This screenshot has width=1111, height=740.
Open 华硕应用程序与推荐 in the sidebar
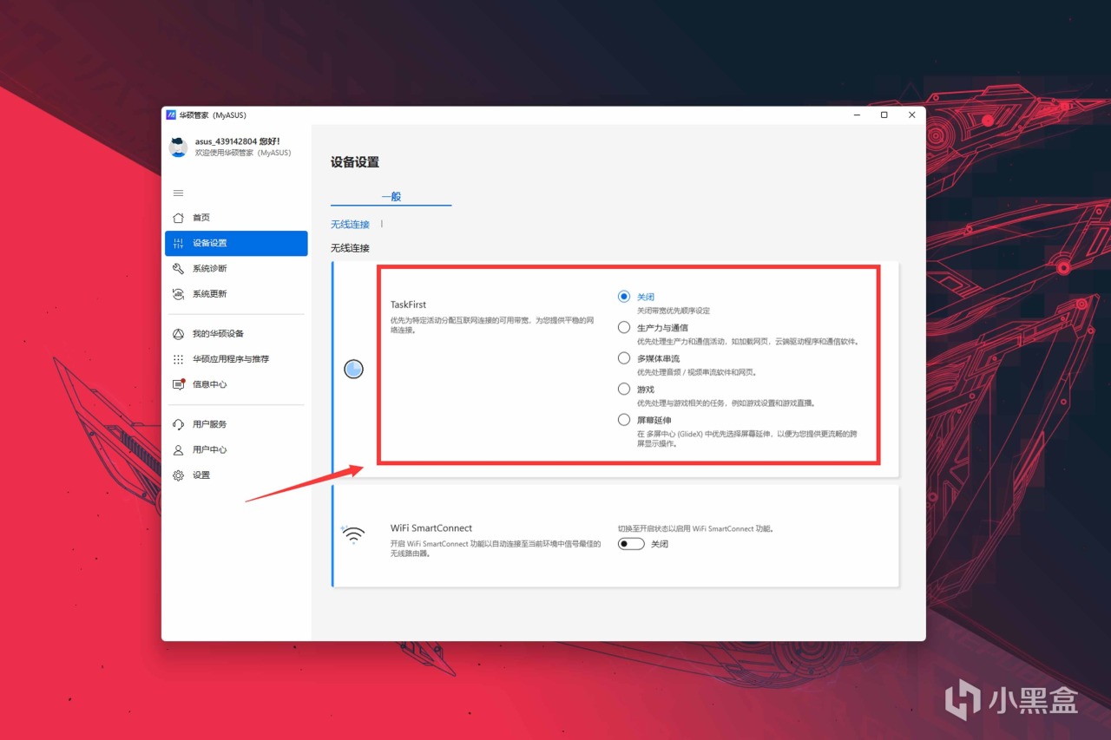236,359
